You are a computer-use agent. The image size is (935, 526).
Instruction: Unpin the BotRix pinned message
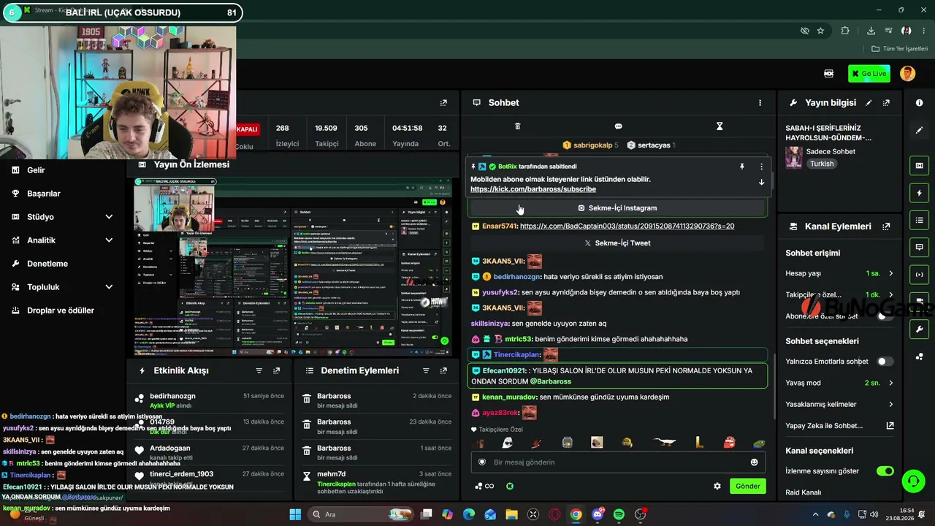742,167
